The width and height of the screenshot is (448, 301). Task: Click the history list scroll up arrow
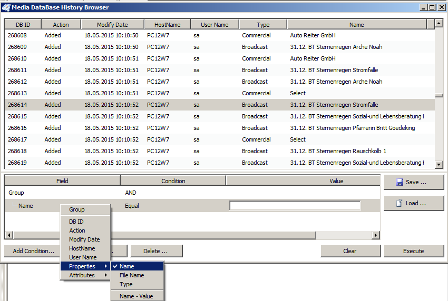point(439,23)
